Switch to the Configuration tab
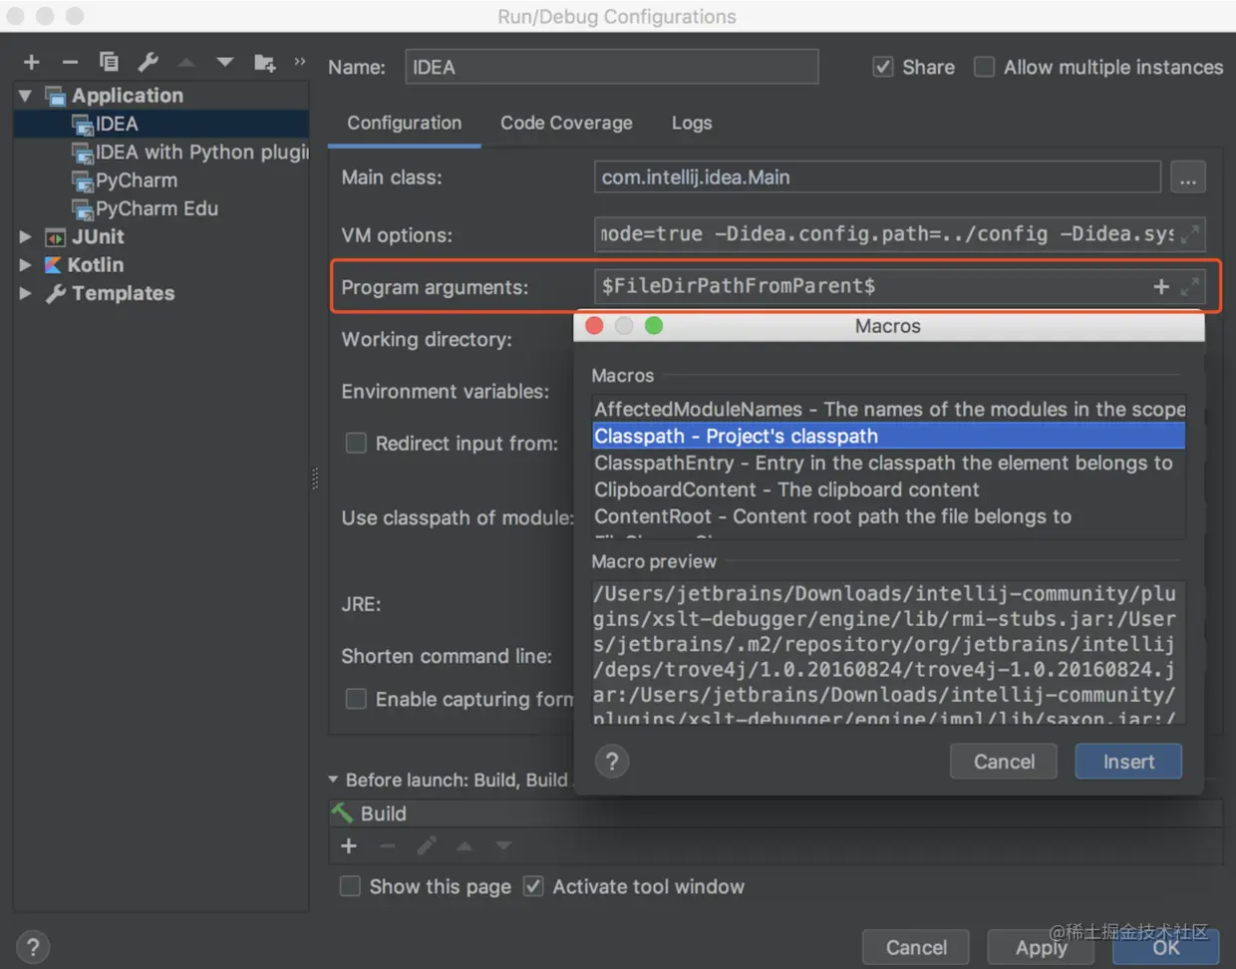1236x969 pixels. (404, 124)
